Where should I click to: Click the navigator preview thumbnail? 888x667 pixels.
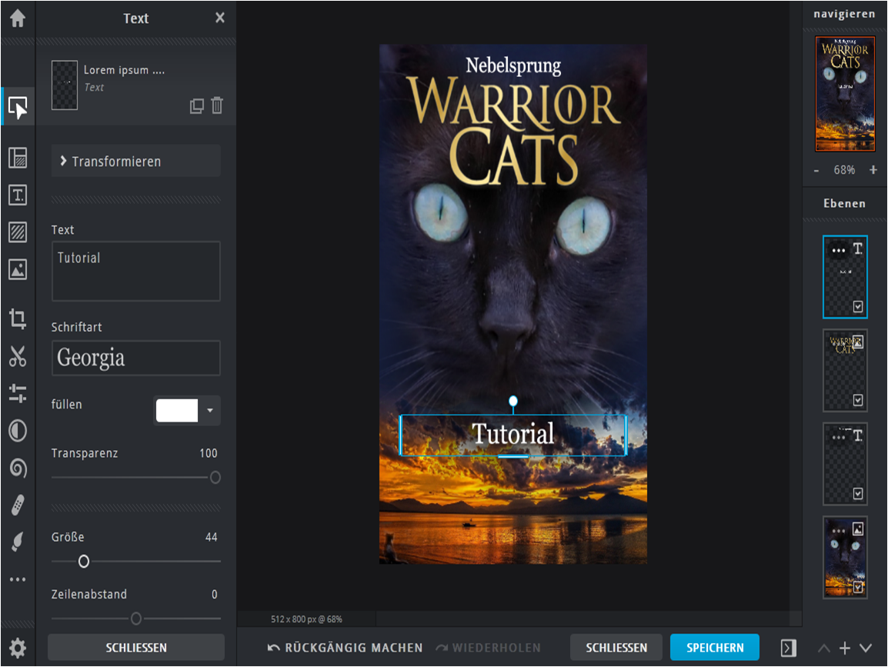coord(845,94)
